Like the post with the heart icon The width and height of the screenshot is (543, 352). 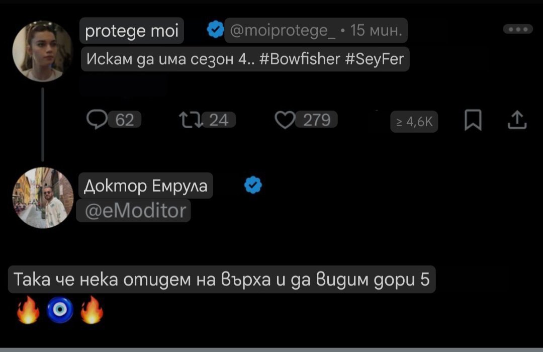click(285, 120)
